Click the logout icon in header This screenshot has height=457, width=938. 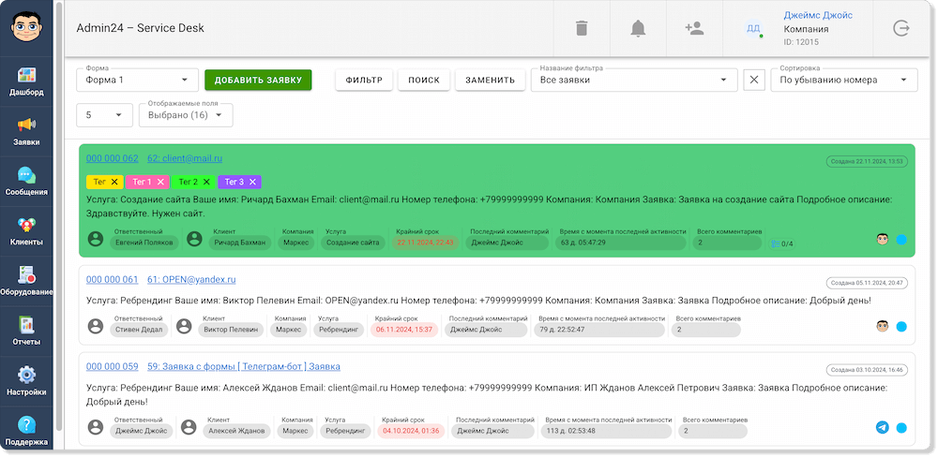[901, 28]
